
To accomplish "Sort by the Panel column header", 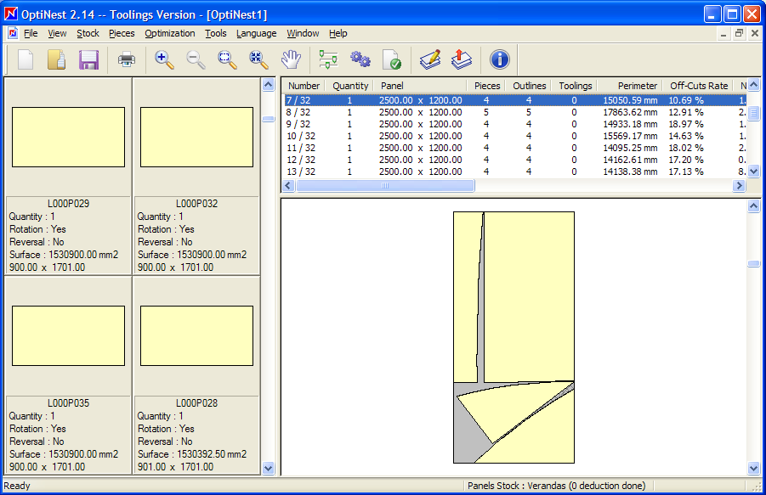I will (x=420, y=86).
